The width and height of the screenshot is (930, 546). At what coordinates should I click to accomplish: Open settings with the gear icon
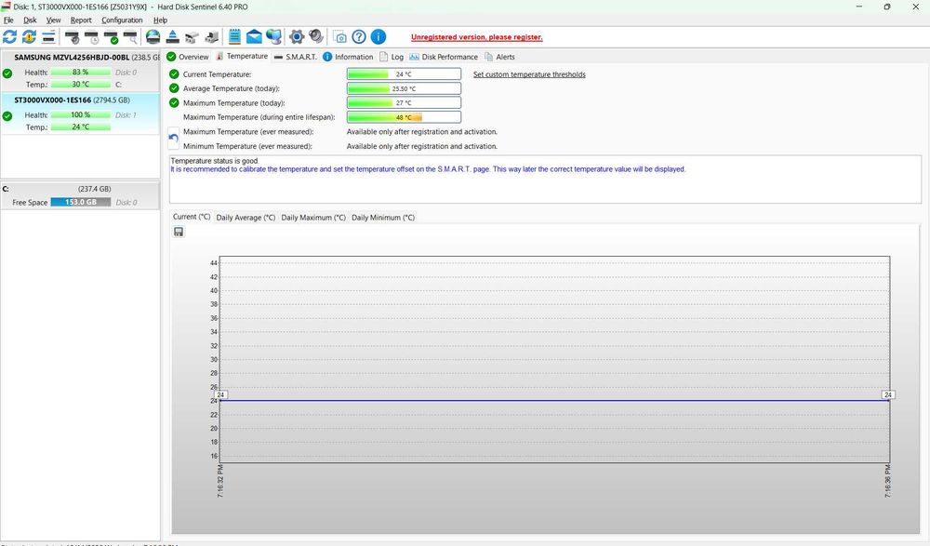[x=297, y=37]
